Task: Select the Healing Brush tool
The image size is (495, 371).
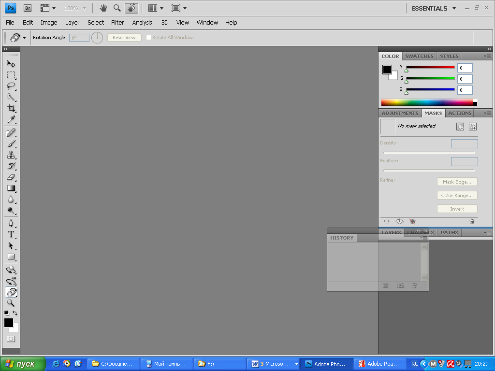Action: pos(11,132)
